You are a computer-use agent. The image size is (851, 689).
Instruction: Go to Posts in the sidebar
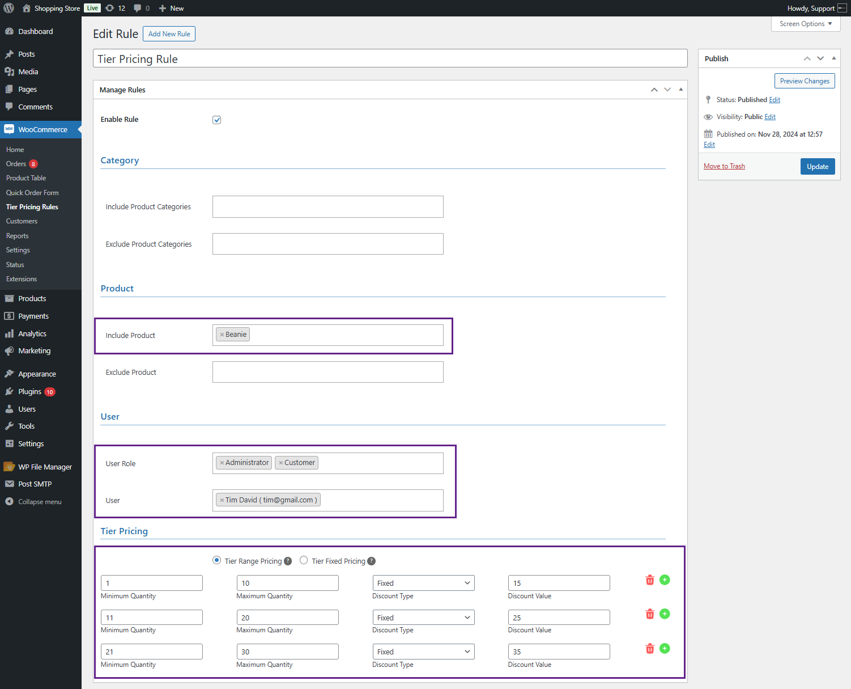click(x=41, y=54)
